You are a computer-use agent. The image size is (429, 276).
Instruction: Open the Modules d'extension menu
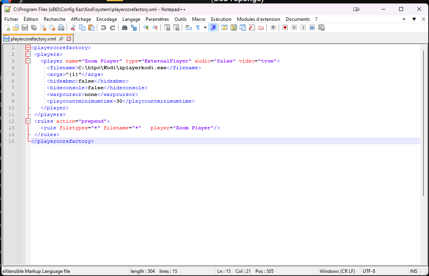(258, 19)
